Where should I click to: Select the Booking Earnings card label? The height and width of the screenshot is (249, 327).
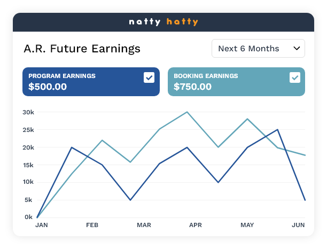206,76
